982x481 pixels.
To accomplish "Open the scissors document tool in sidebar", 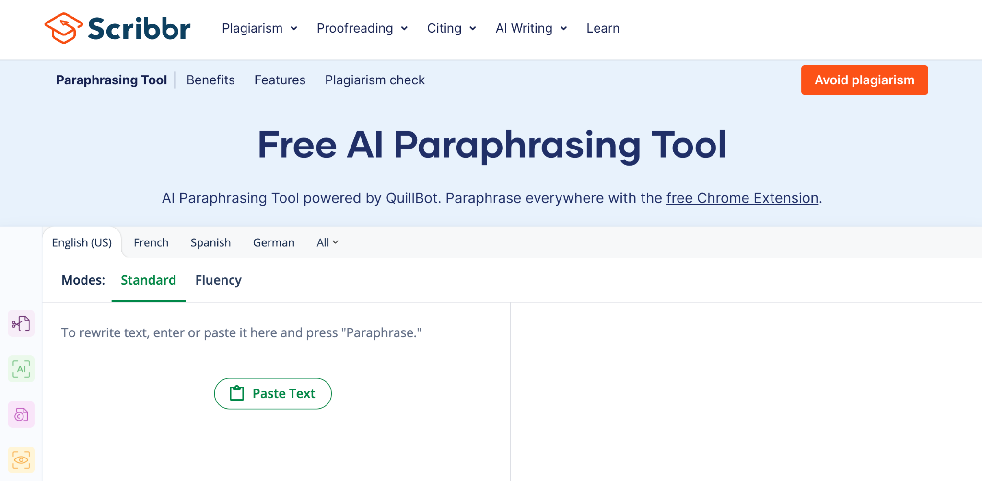I will point(21,324).
